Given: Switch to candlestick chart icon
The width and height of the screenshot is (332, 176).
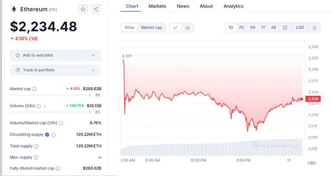Looking at the screenshot, I should (188, 28).
